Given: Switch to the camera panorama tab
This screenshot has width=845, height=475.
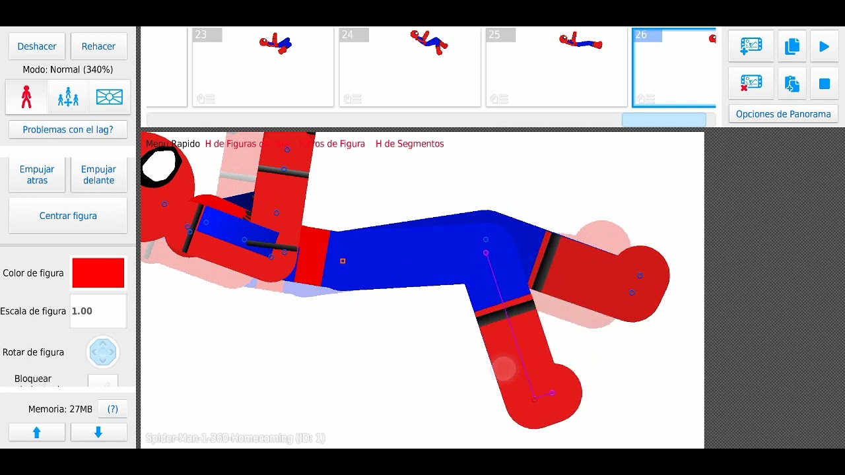Looking at the screenshot, I should point(110,97).
